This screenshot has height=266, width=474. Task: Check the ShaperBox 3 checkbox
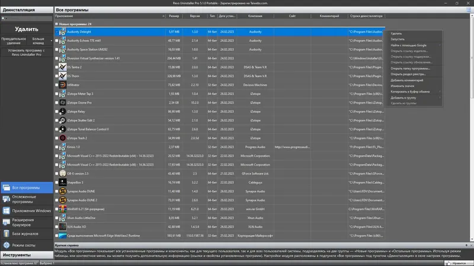pyautogui.click(x=56, y=183)
